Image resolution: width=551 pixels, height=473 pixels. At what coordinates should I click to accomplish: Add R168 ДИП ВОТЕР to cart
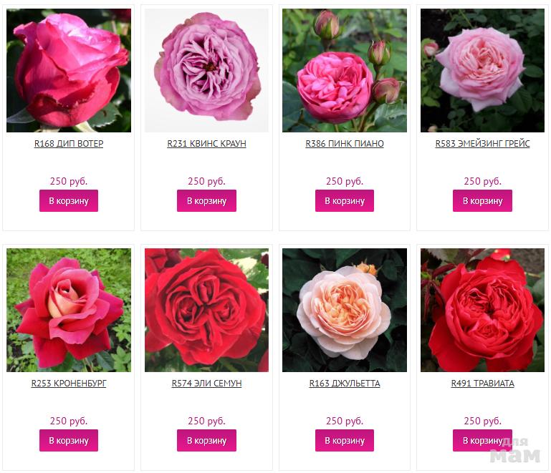(x=69, y=200)
